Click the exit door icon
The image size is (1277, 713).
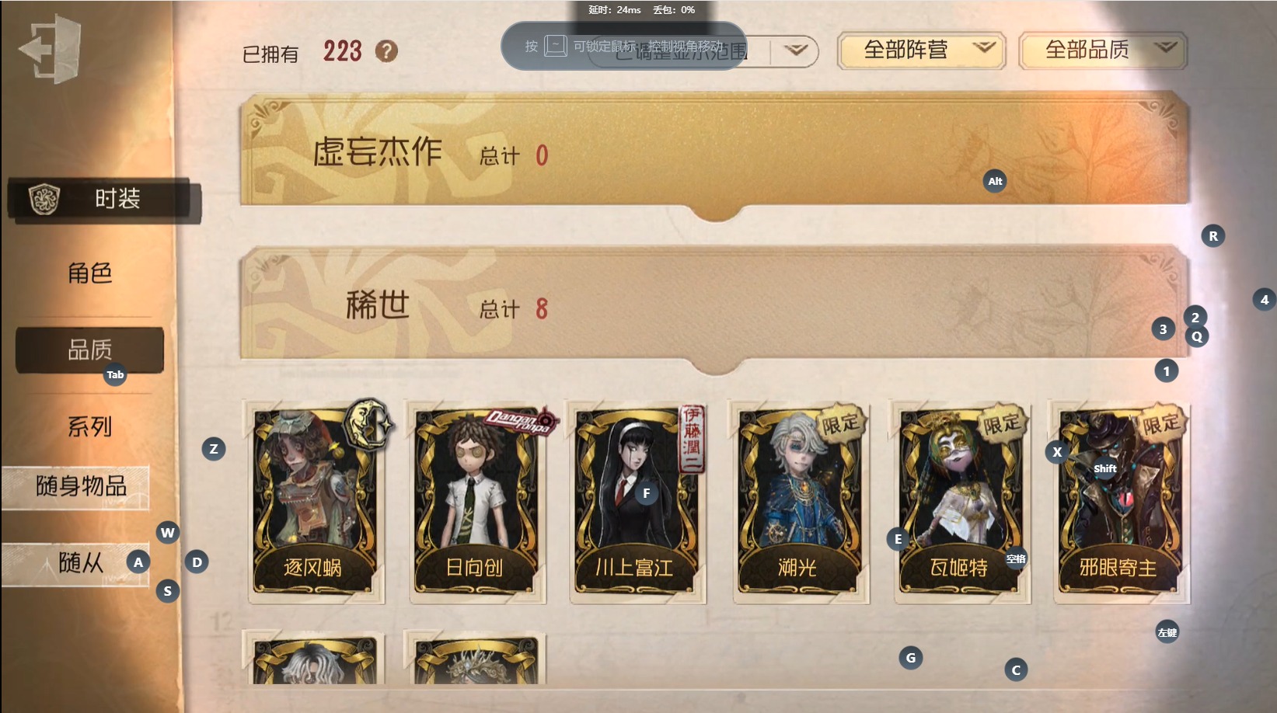(x=50, y=48)
